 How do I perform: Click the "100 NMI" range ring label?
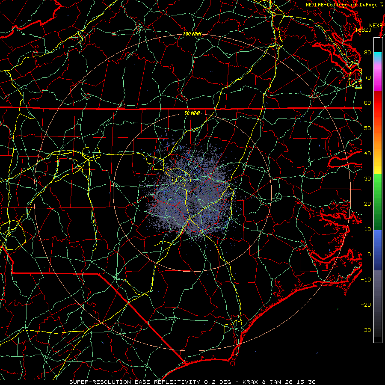pyautogui.click(x=192, y=34)
